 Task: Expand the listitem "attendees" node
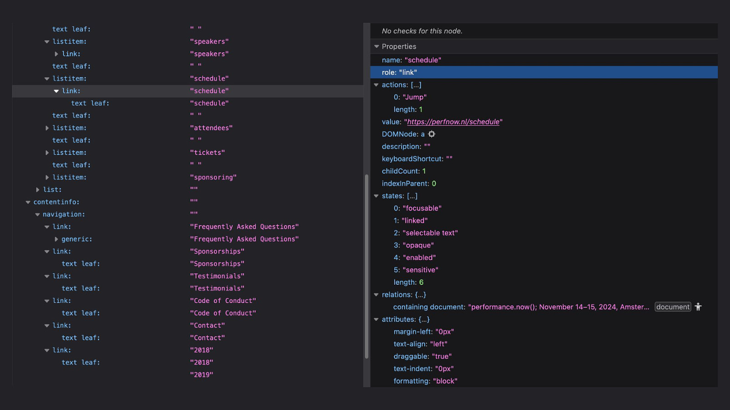[47, 128]
